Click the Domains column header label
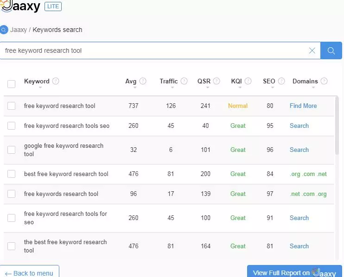The width and height of the screenshot is (344, 277). 305,82
